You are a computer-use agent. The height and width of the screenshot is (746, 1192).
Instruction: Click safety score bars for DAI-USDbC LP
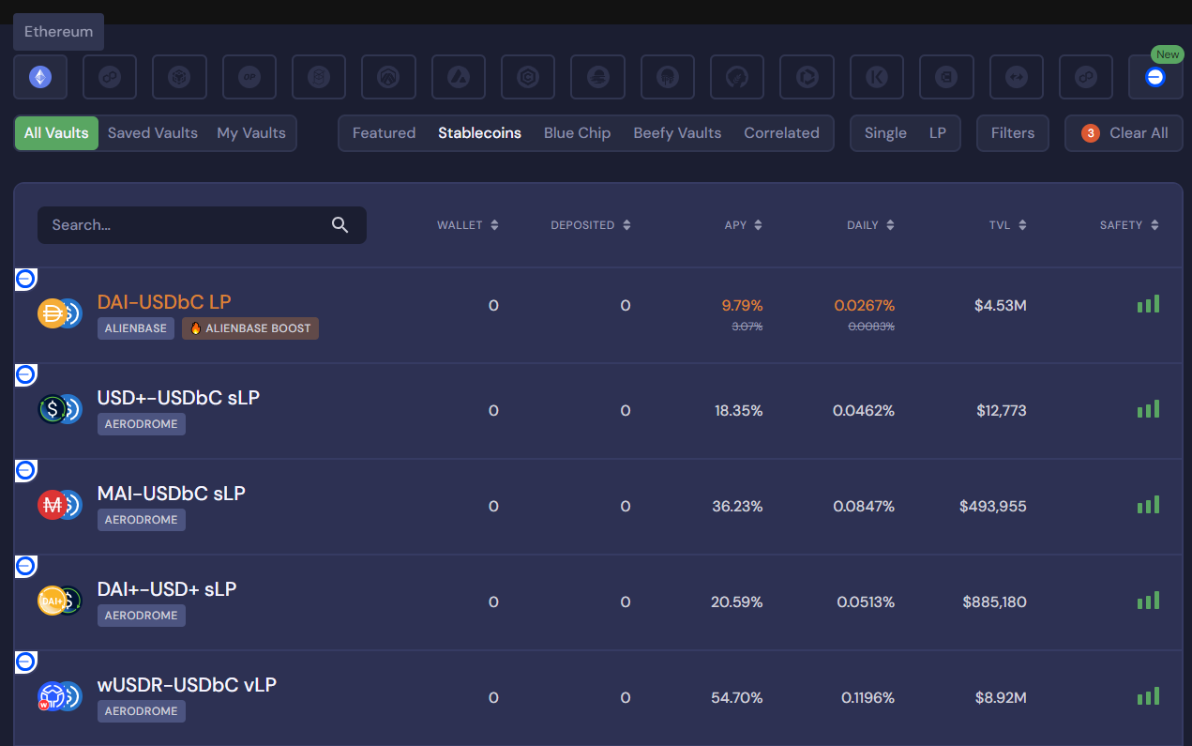point(1148,304)
